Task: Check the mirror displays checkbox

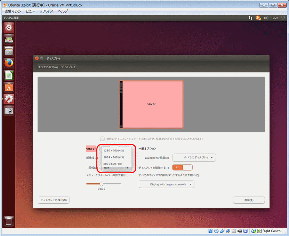Action: 102,139
